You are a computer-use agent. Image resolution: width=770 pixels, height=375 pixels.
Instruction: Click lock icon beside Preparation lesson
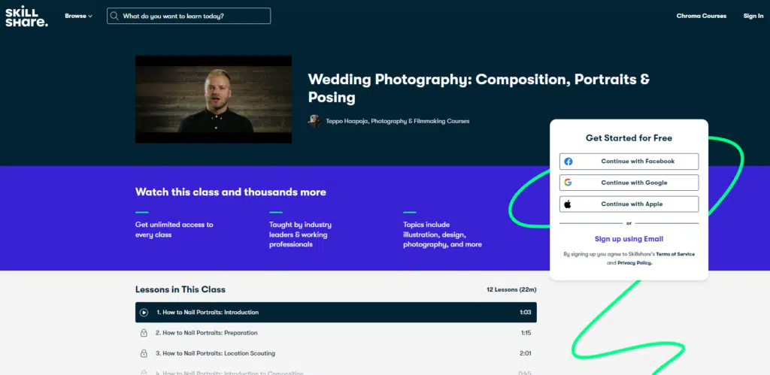(x=144, y=333)
